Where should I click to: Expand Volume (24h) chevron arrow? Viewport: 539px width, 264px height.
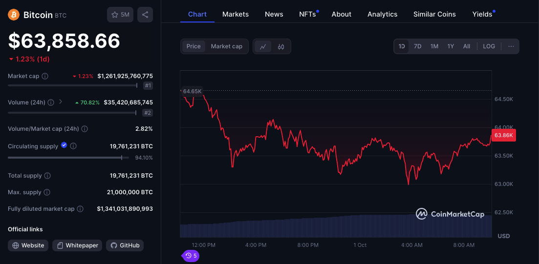click(x=61, y=102)
